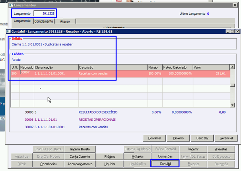Click the Valor column header
The width and height of the screenshot is (241, 171).
[211, 68]
